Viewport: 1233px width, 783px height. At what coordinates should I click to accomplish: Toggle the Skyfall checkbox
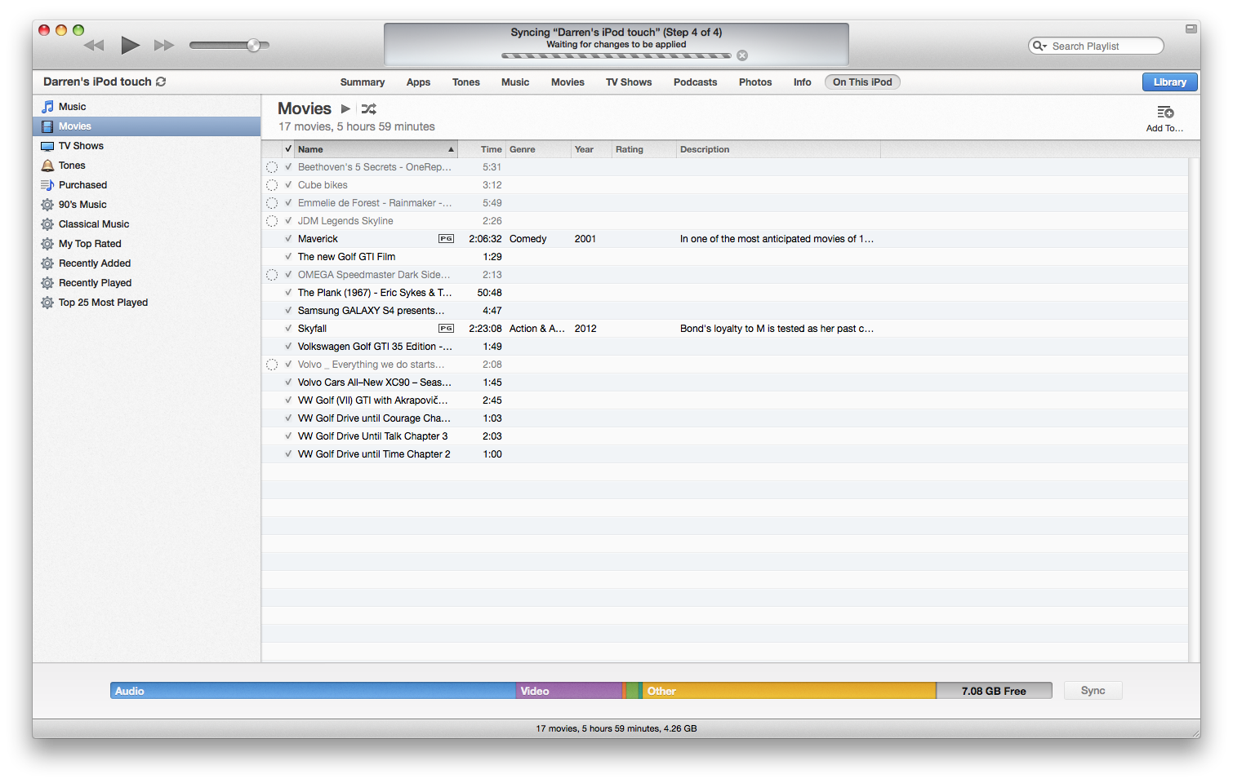[288, 329]
